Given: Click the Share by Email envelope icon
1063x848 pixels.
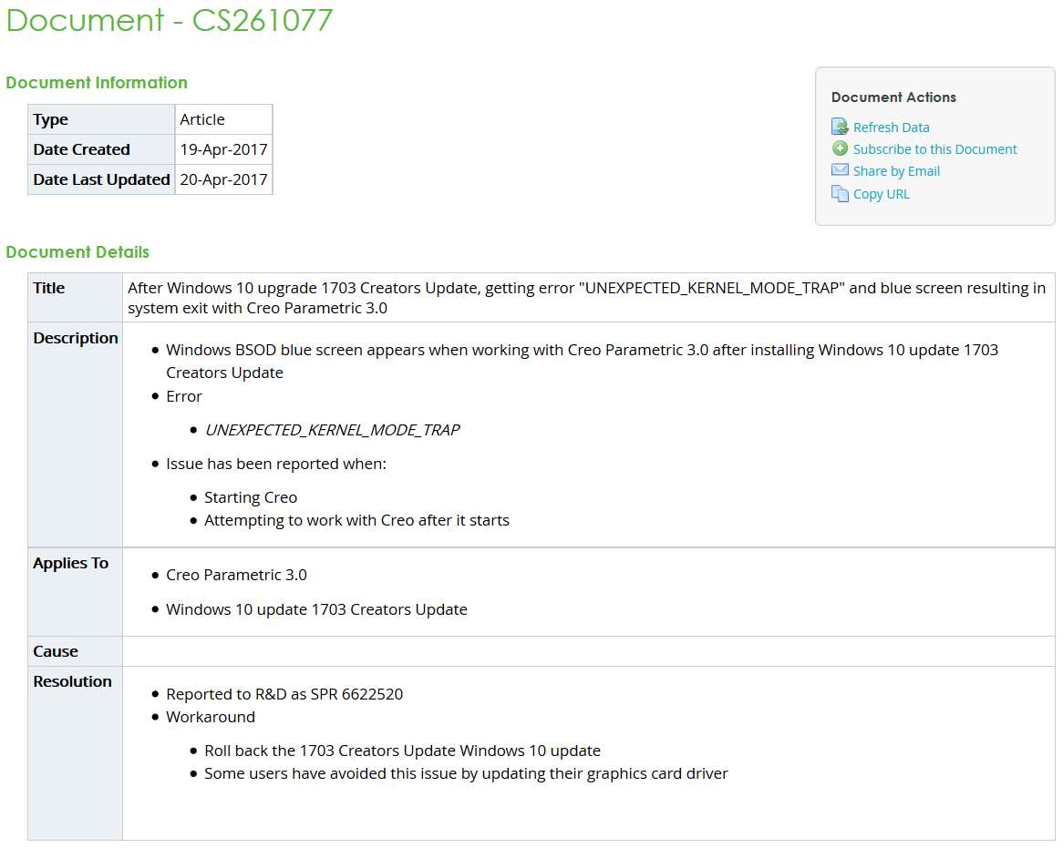Looking at the screenshot, I should pos(840,170).
